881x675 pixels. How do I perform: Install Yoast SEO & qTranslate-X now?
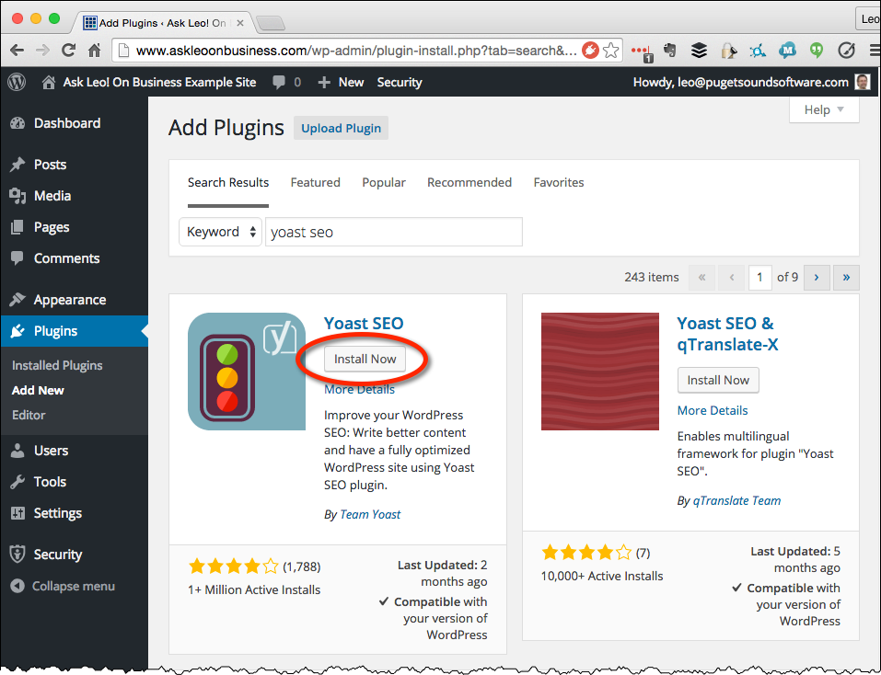pos(718,381)
